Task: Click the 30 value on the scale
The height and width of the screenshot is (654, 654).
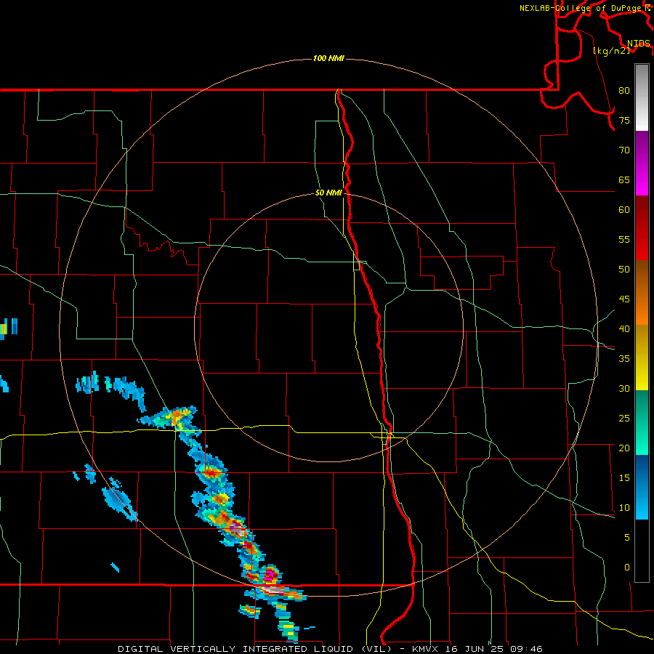Action: point(624,388)
